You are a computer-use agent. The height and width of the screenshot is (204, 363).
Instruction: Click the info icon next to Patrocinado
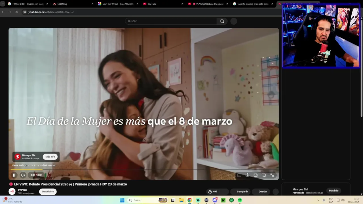26,165
